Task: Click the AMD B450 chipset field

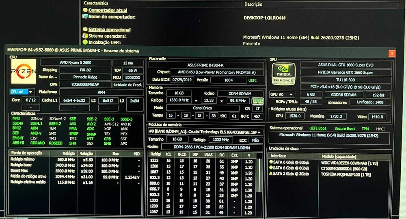Action: [x=217, y=73]
